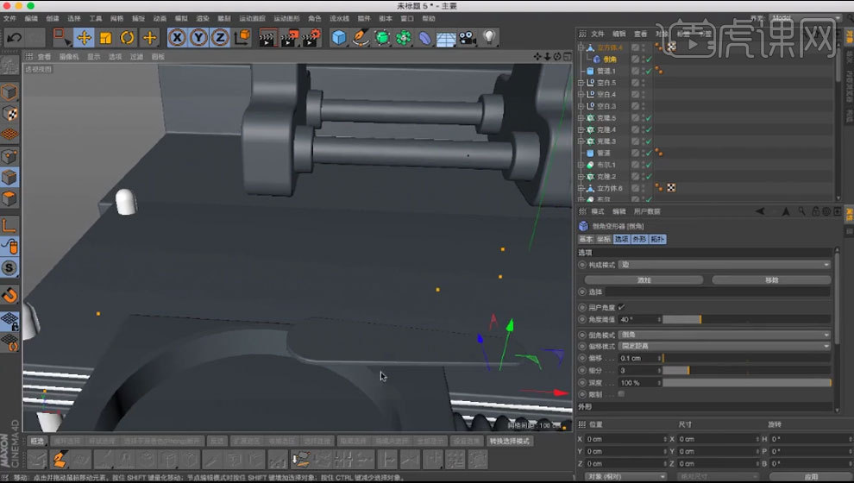Toggle the green enable checkmark for 克隆.5
This screenshot has height=483, width=854.
(647, 117)
